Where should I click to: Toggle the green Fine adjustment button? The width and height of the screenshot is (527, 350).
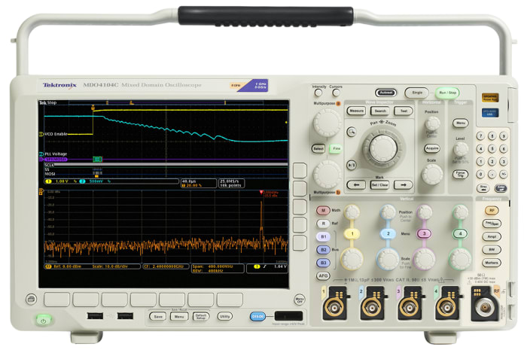click(x=336, y=148)
